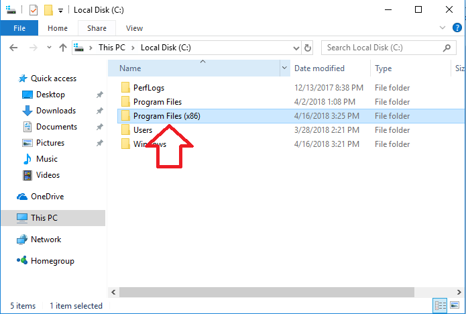This screenshot has height=314, width=466.
Task: Click the pin icon next to Pictures
Action: pyautogui.click(x=99, y=143)
